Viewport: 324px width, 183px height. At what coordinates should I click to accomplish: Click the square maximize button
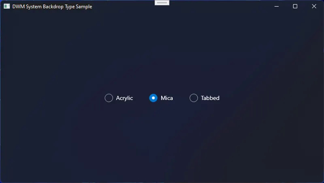point(295,6)
